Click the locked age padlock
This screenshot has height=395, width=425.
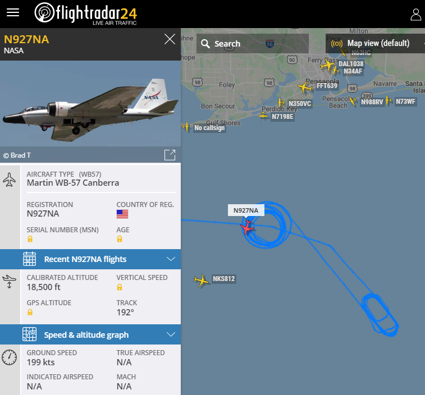[x=120, y=239]
